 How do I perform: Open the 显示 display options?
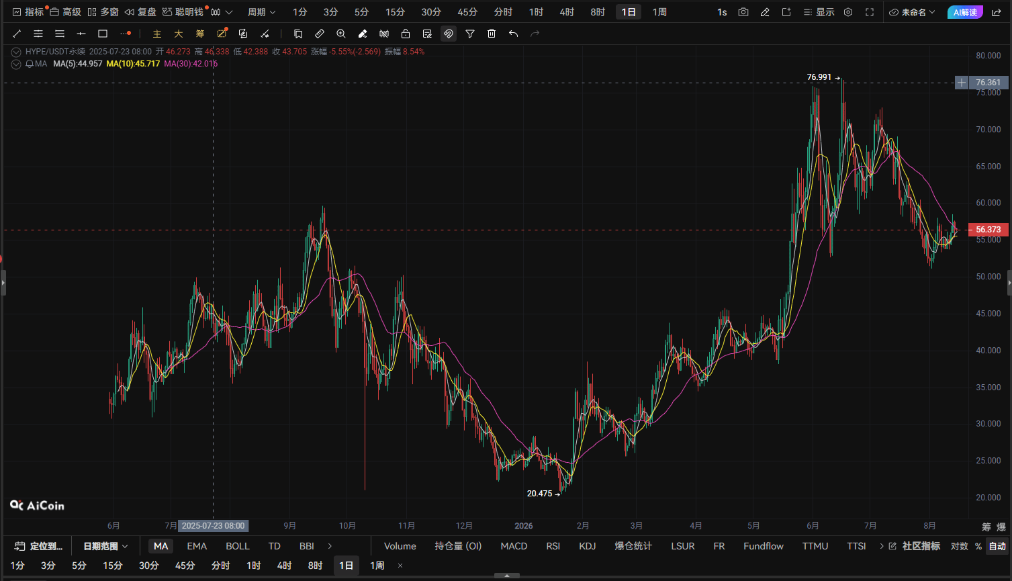(x=819, y=12)
